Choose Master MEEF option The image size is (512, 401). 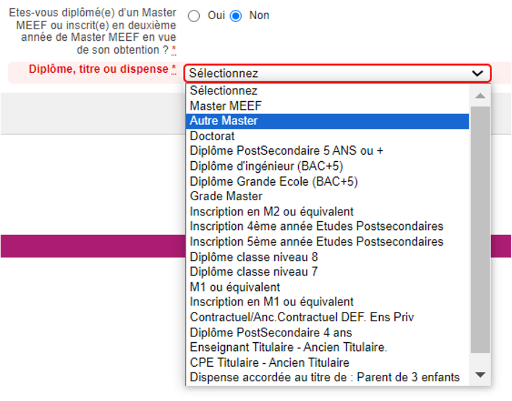pos(226,106)
